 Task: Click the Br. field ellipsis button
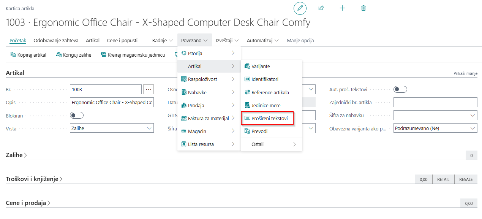(149, 89)
